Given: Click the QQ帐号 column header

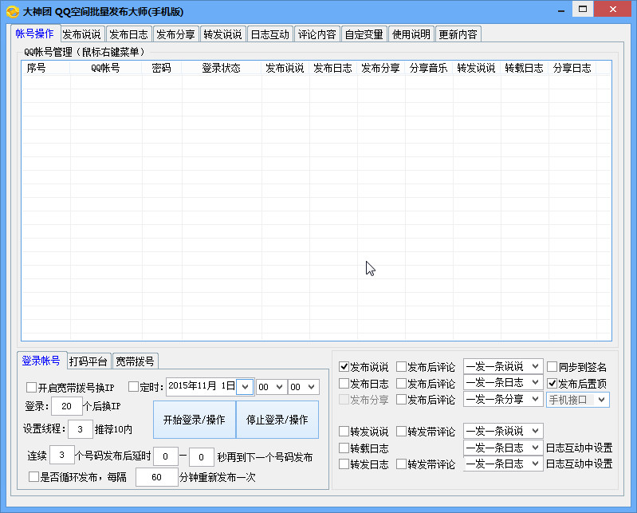Looking at the screenshot, I should pyautogui.click(x=105, y=68).
